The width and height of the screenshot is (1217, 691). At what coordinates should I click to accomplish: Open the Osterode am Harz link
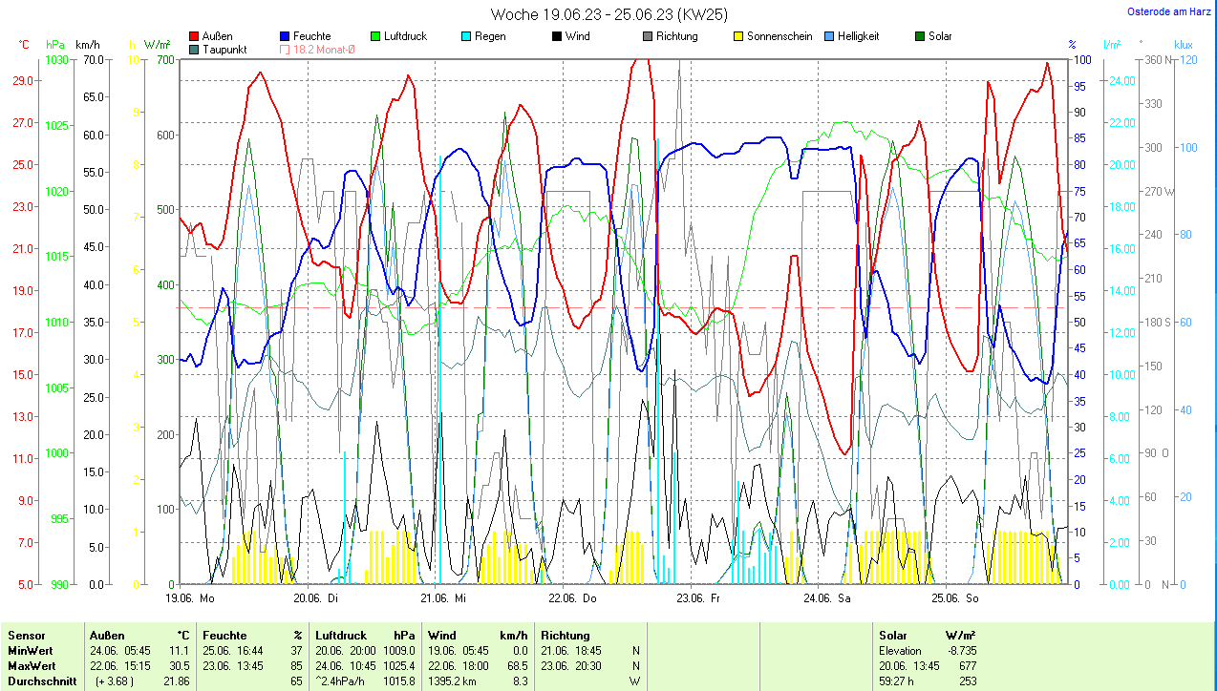1168,12
